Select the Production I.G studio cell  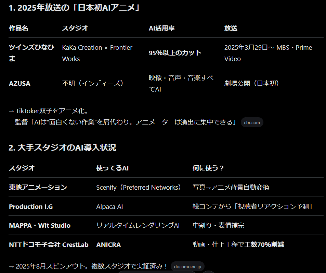[x=31, y=206]
